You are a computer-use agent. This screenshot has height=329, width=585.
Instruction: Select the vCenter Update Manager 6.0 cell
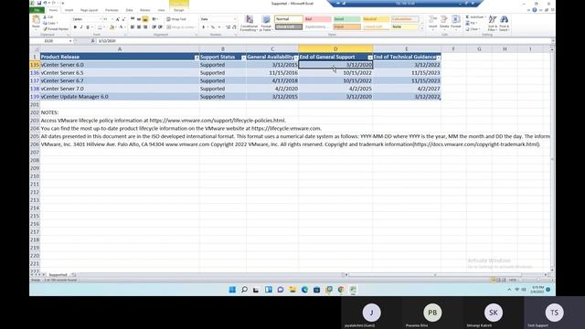pos(120,97)
